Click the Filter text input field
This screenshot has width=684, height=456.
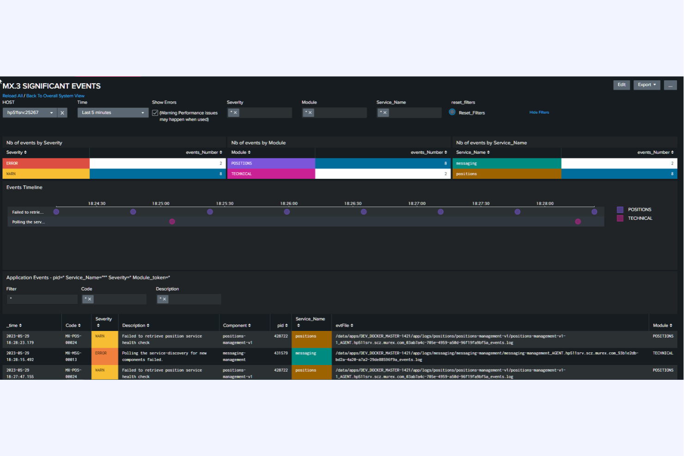[x=42, y=299]
